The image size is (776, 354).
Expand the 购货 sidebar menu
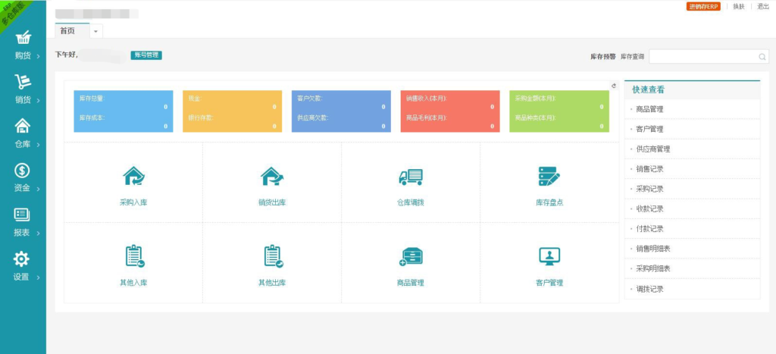coord(23,45)
